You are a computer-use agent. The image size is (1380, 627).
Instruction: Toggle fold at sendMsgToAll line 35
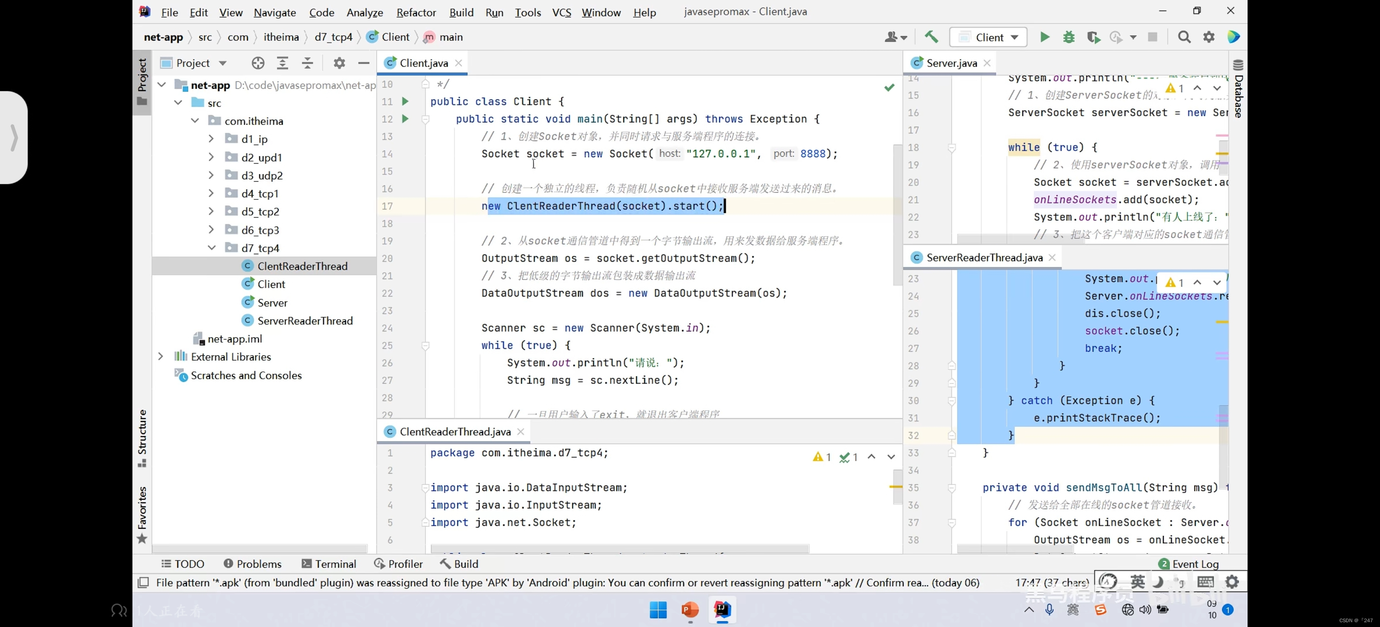[952, 488]
